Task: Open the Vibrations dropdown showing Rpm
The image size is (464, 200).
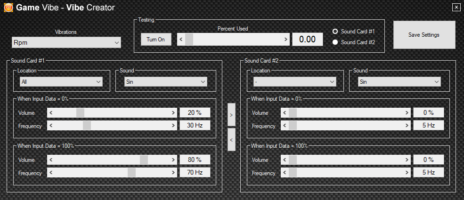Action: click(x=66, y=43)
